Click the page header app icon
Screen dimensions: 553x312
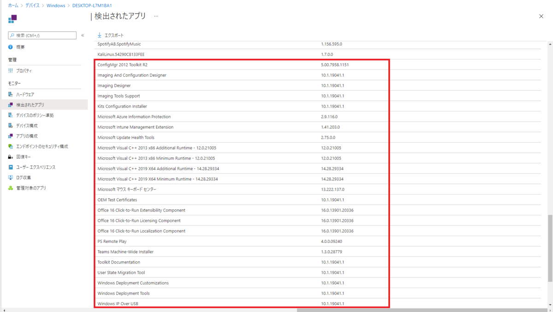[12, 19]
